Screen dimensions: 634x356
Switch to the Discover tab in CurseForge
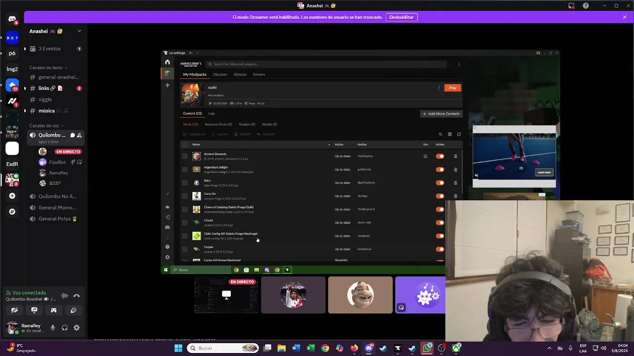coord(220,75)
